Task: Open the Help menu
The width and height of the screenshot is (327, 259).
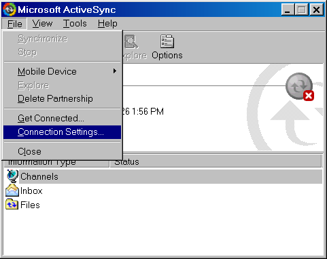Action: (x=107, y=24)
